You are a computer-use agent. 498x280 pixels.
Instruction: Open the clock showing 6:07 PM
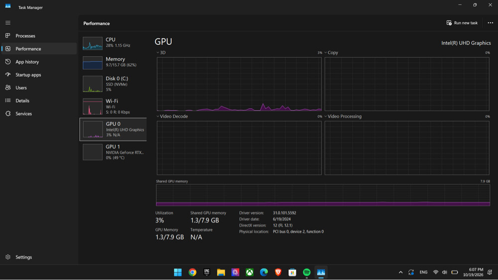pyautogui.click(x=473, y=273)
